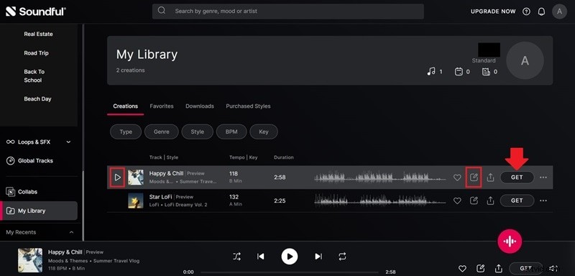
Task: Click GET in the bottom player bar
Action: click(x=526, y=268)
